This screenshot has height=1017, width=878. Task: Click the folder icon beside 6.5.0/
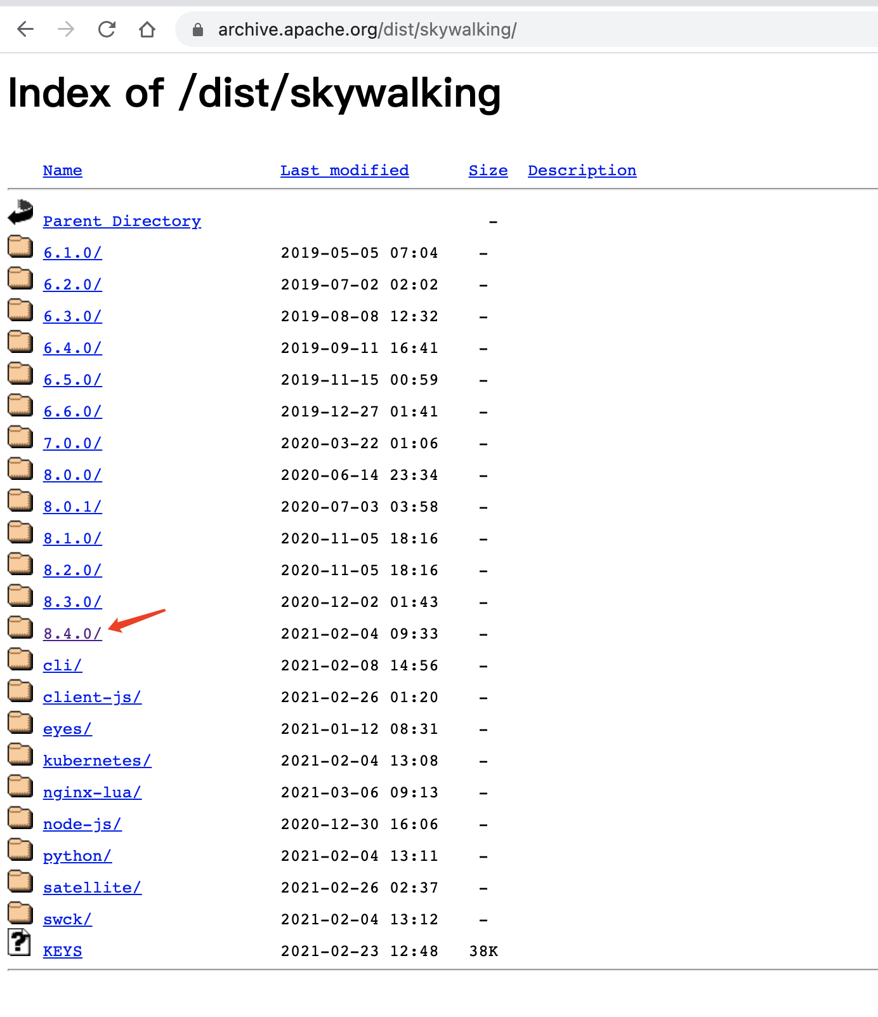[x=20, y=373]
